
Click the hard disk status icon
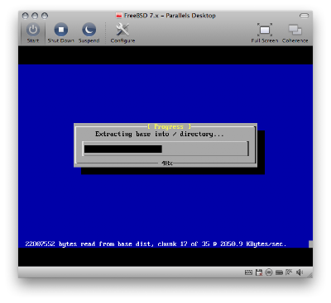279,272
